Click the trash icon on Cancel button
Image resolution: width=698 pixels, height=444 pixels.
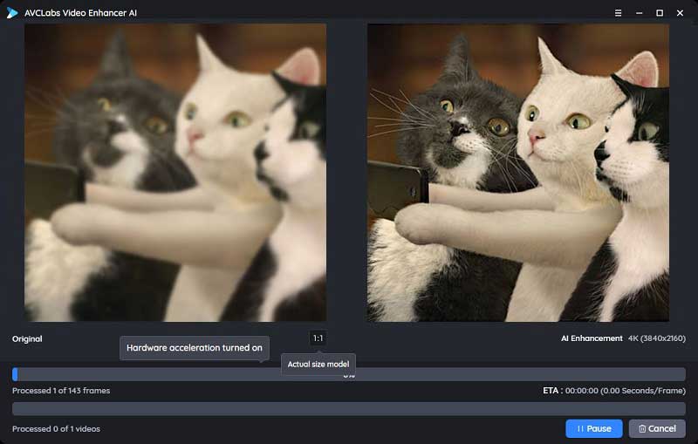click(642, 428)
